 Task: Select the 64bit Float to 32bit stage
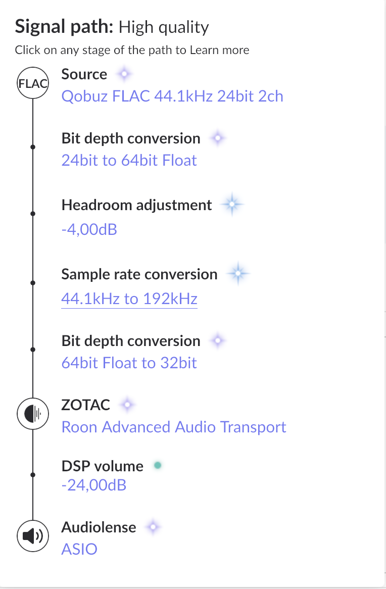point(129,363)
